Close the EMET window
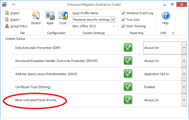This screenshot has width=189, height=120. [182, 5]
